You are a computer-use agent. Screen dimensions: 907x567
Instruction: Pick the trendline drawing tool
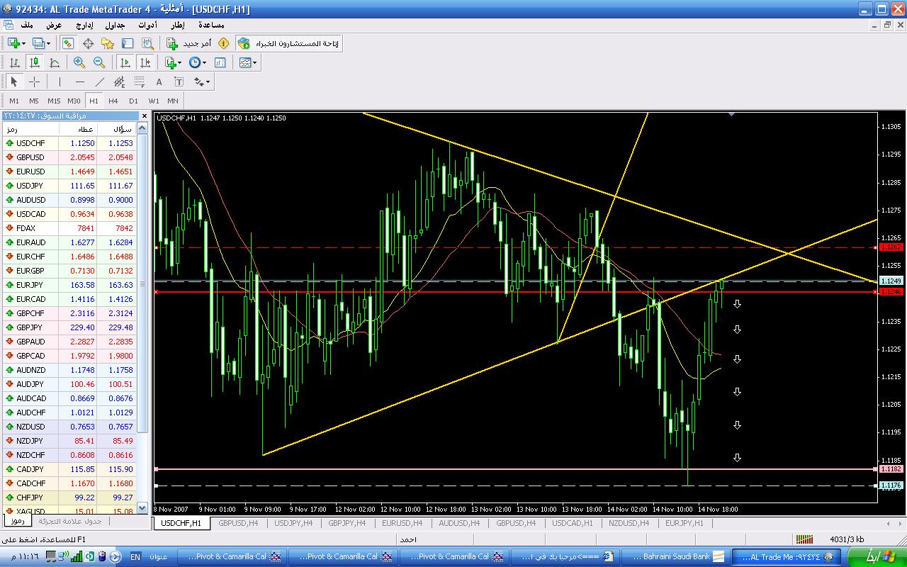[100, 82]
